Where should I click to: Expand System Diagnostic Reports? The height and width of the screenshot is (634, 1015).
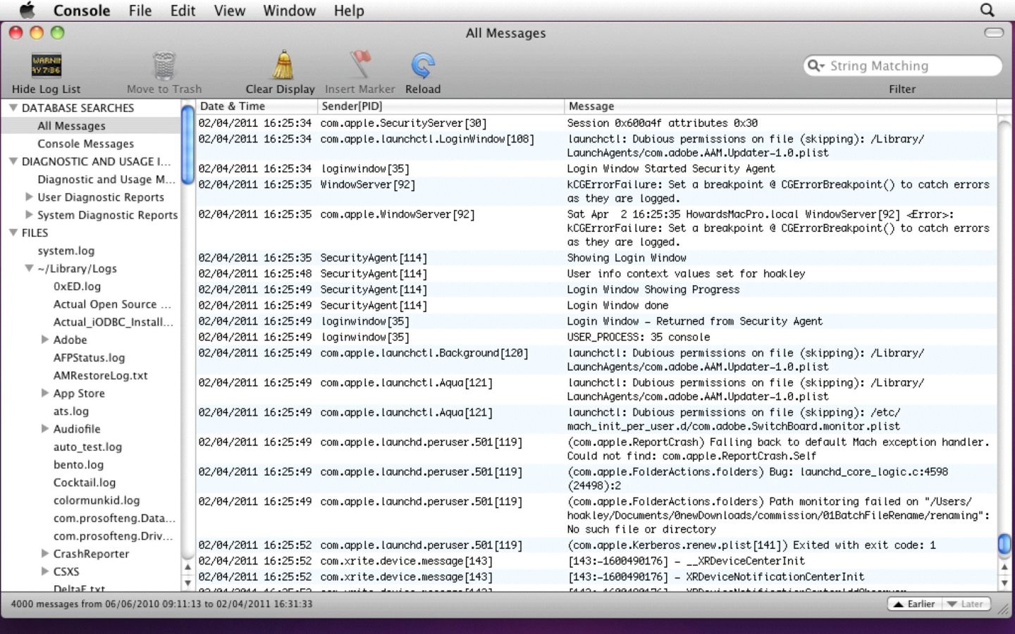click(x=29, y=215)
